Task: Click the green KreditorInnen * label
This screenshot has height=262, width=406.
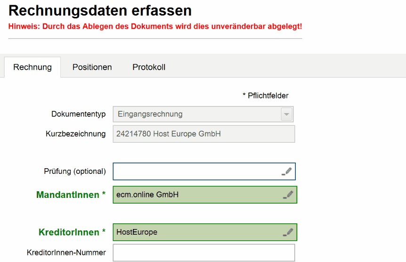Action: point(72,232)
